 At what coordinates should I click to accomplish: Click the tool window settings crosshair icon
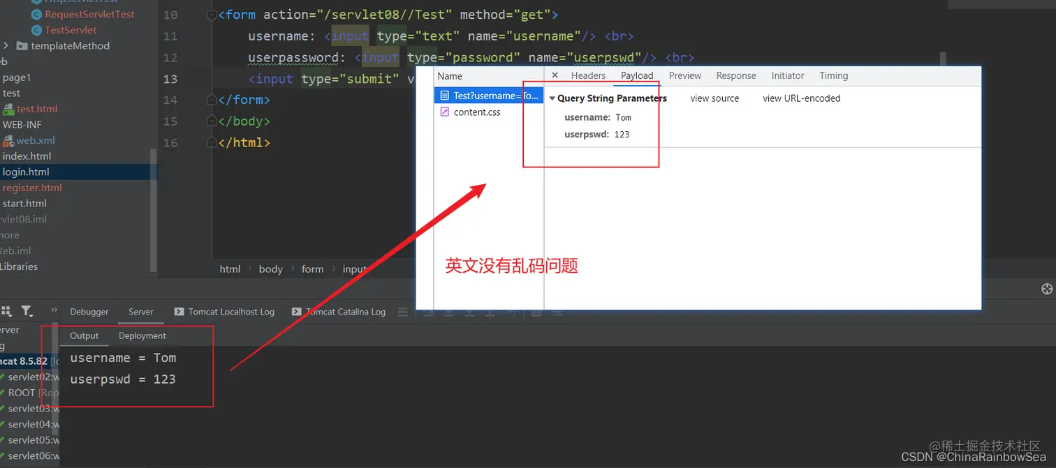pyautogui.click(x=1046, y=289)
